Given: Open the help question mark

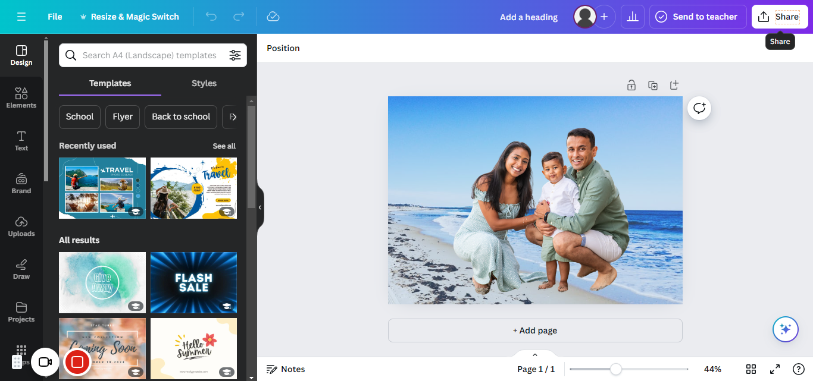Looking at the screenshot, I should [x=799, y=369].
